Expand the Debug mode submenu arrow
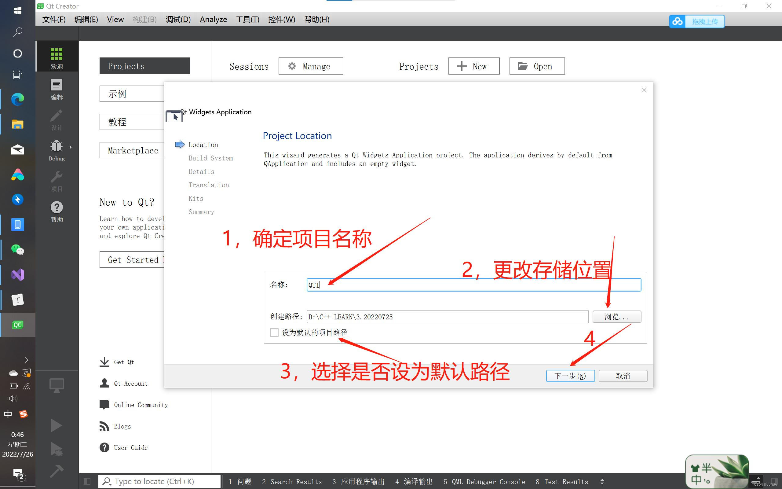 click(x=71, y=147)
